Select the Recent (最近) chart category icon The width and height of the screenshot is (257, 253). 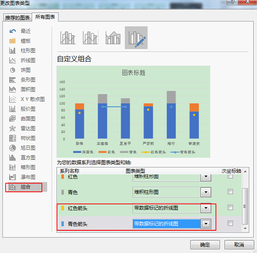coord(13,31)
